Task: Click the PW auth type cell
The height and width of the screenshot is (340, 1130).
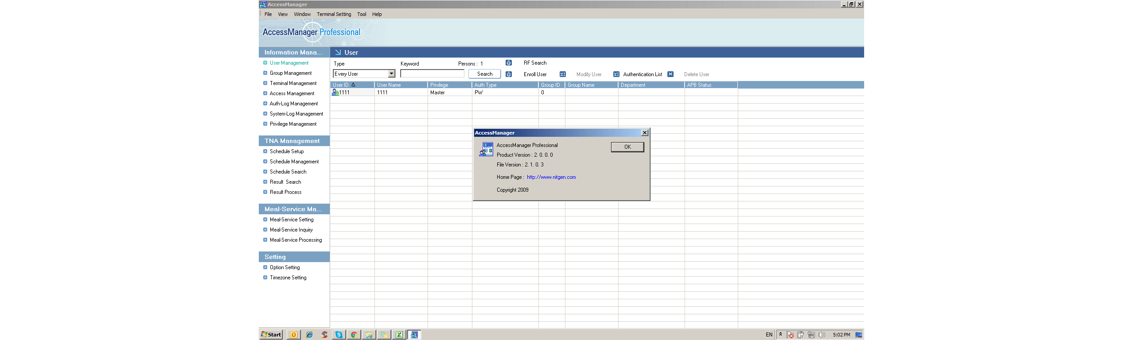Action: [x=505, y=93]
